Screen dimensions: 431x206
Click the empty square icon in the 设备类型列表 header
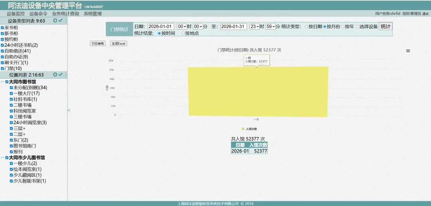[65, 21]
